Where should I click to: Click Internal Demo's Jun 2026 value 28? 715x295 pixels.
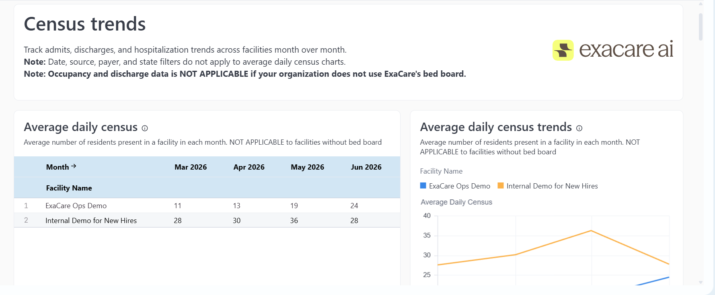pos(354,221)
